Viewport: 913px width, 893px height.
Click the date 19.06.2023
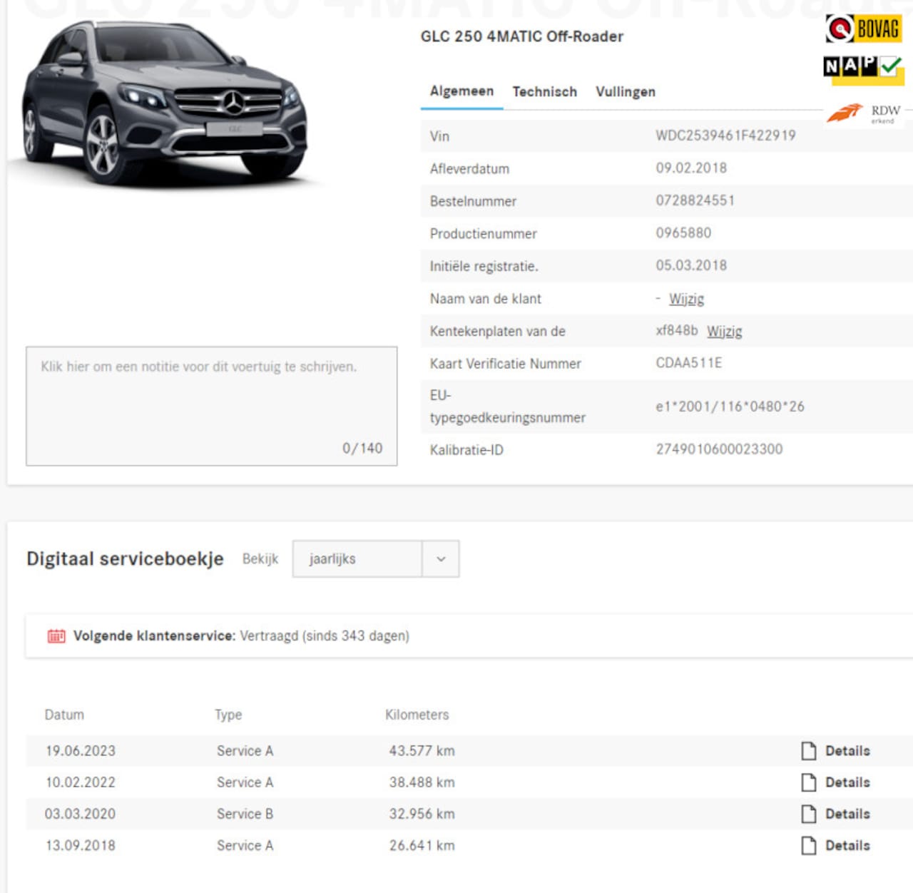81,751
